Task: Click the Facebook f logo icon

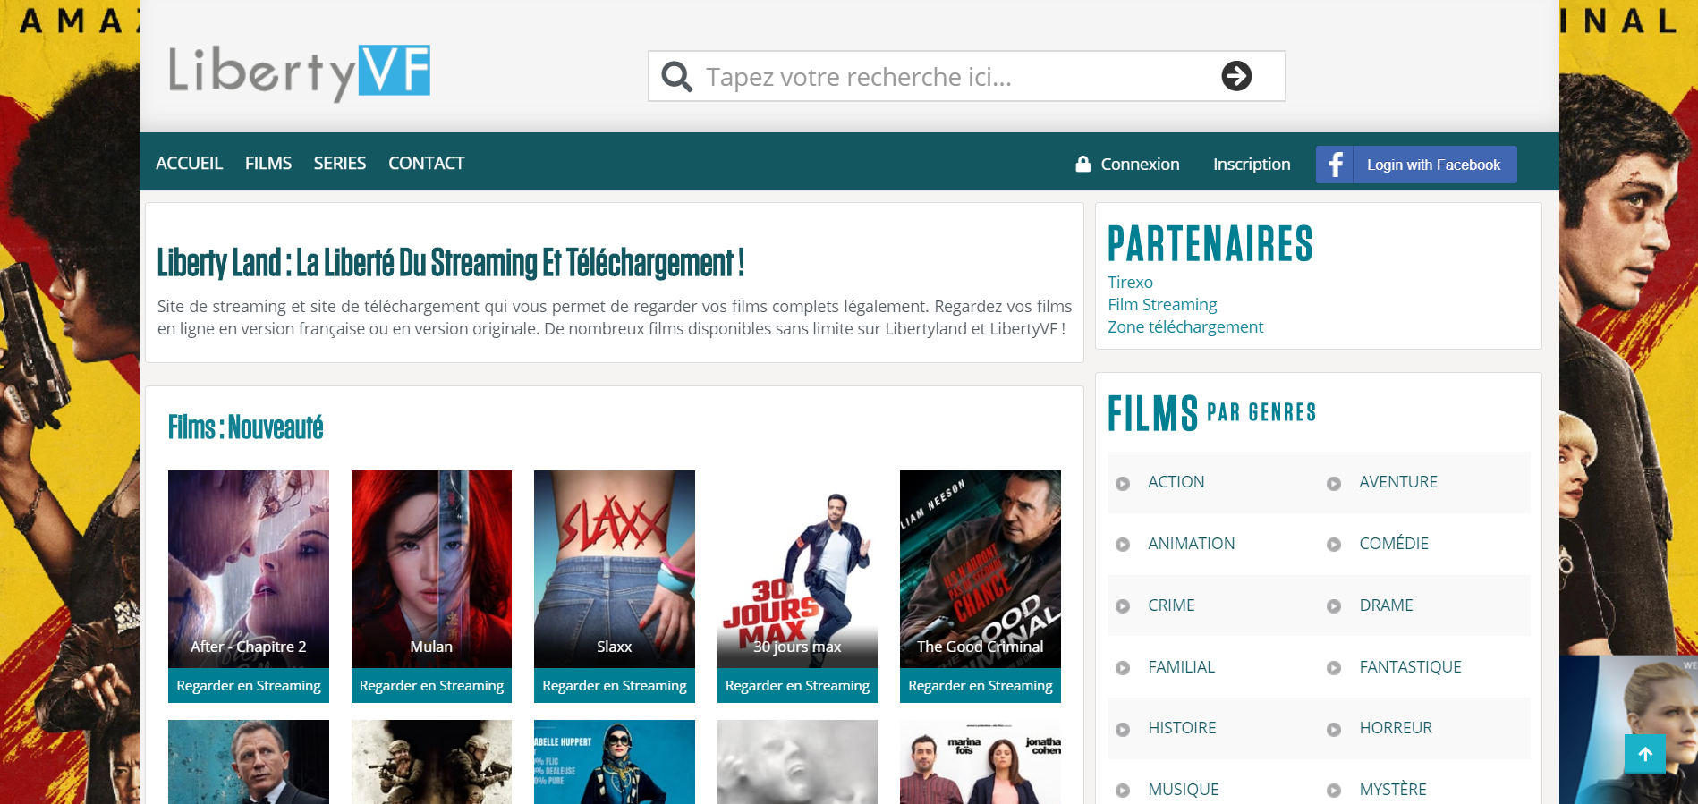Action: [1335, 165]
